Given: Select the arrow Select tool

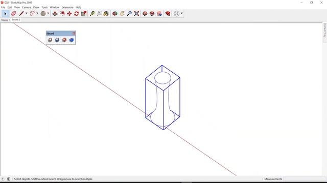Looking at the screenshot, I should [5, 14].
